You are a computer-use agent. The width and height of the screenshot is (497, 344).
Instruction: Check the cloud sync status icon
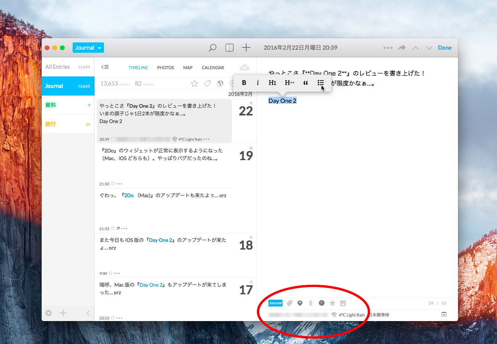click(245, 67)
